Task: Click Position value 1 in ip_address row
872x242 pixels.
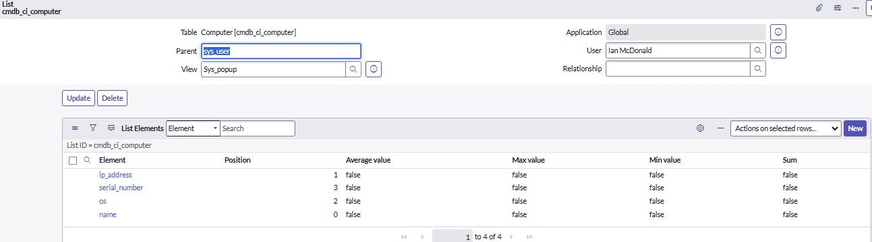Action: (x=335, y=175)
